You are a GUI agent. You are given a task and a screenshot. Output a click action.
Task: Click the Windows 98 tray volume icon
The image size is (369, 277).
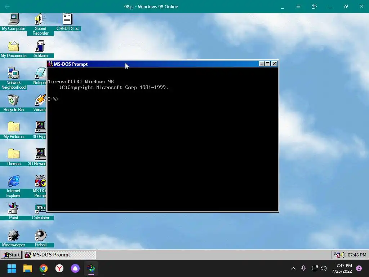tap(343, 255)
